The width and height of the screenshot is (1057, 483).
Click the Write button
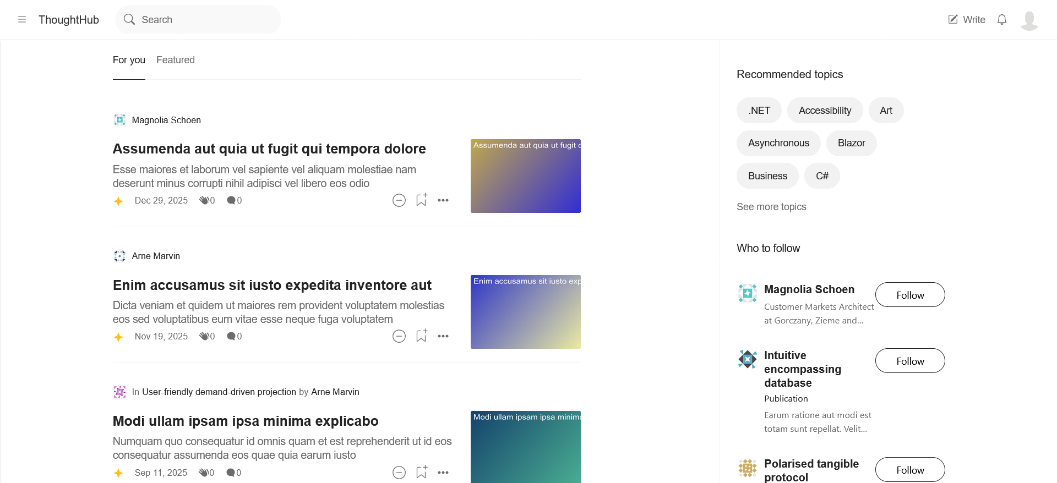[966, 20]
